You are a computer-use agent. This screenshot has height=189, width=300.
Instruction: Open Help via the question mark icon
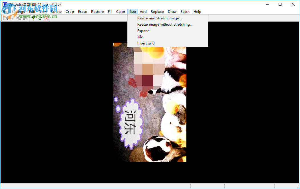click(33, 18)
